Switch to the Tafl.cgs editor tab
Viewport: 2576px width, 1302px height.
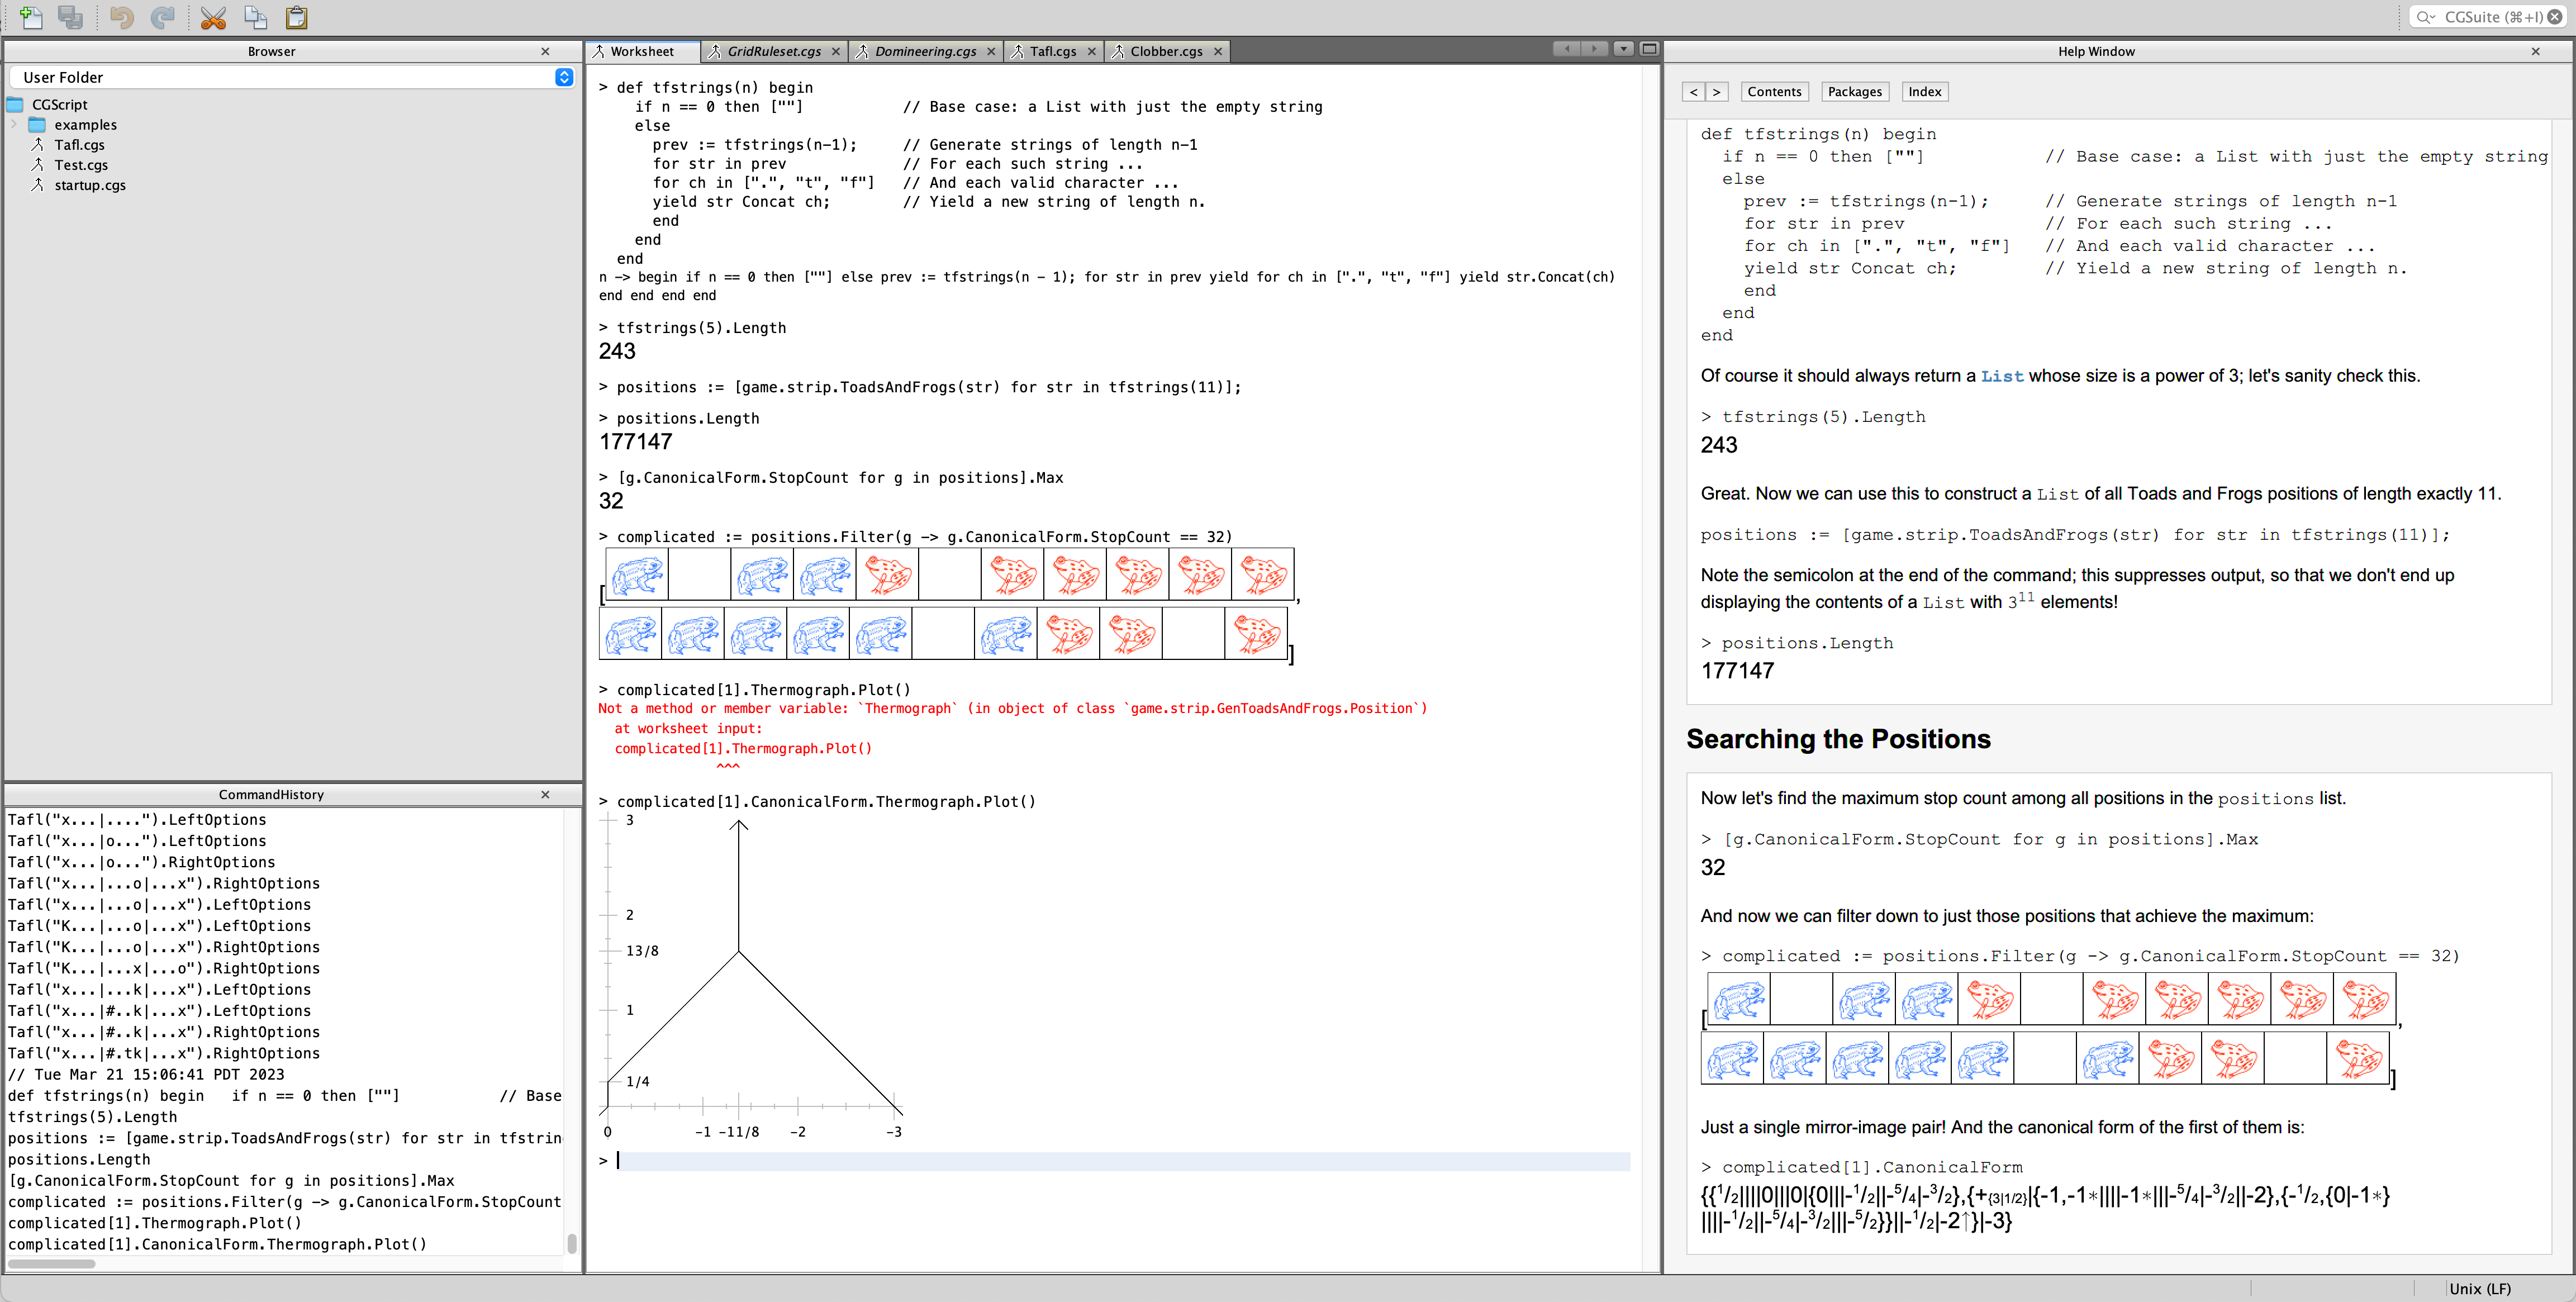pos(1053,51)
